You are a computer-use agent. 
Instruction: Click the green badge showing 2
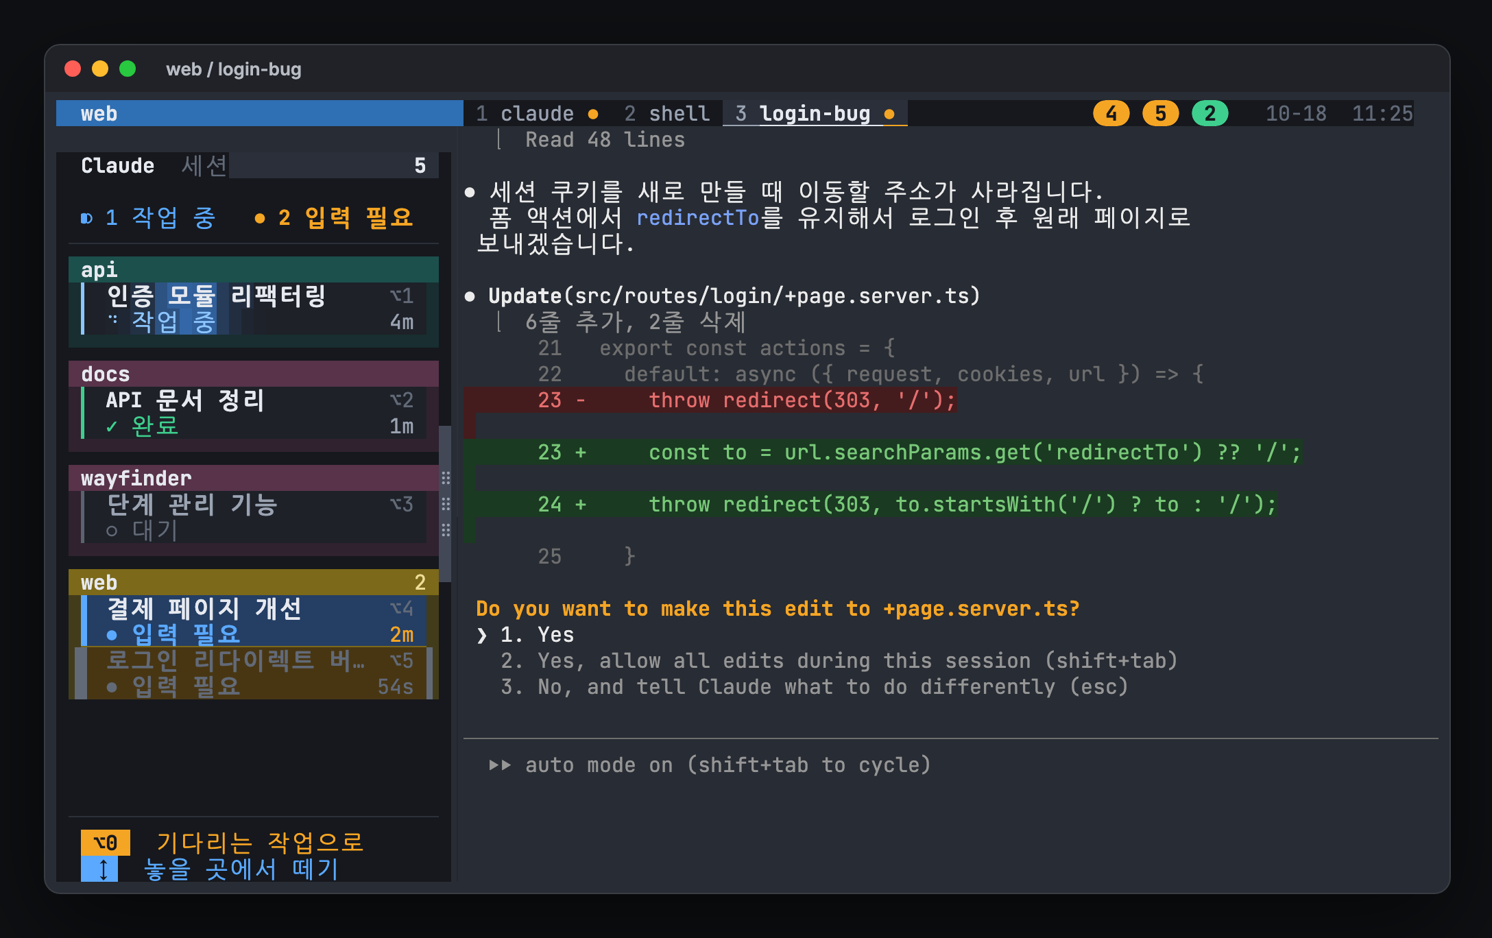[x=1210, y=113]
